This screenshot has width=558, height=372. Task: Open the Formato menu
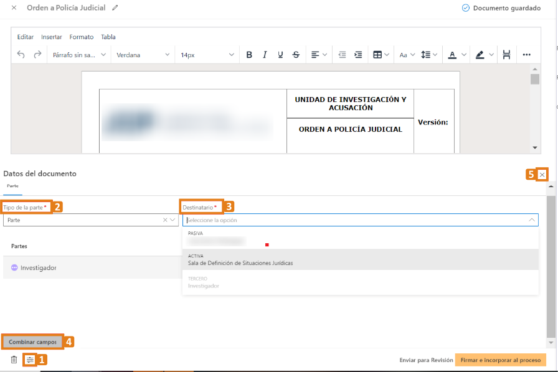[81, 37]
